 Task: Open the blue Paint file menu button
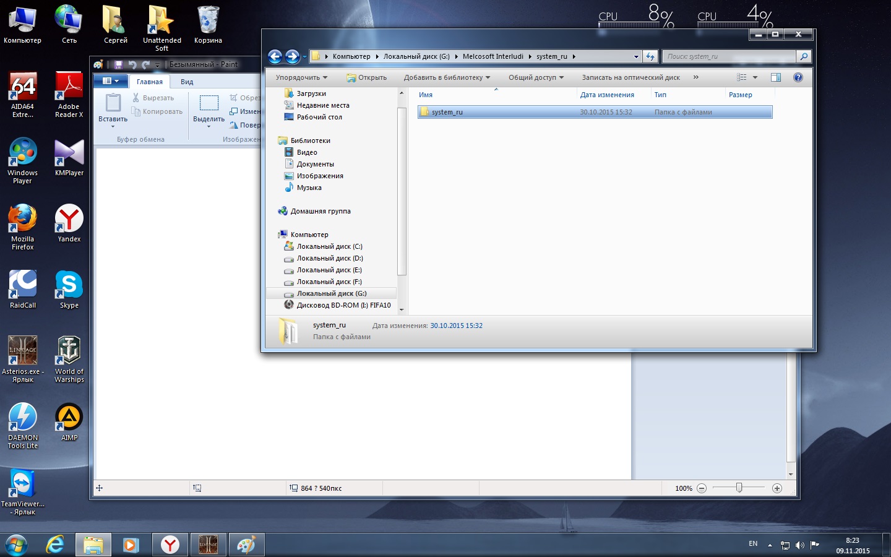[110, 81]
